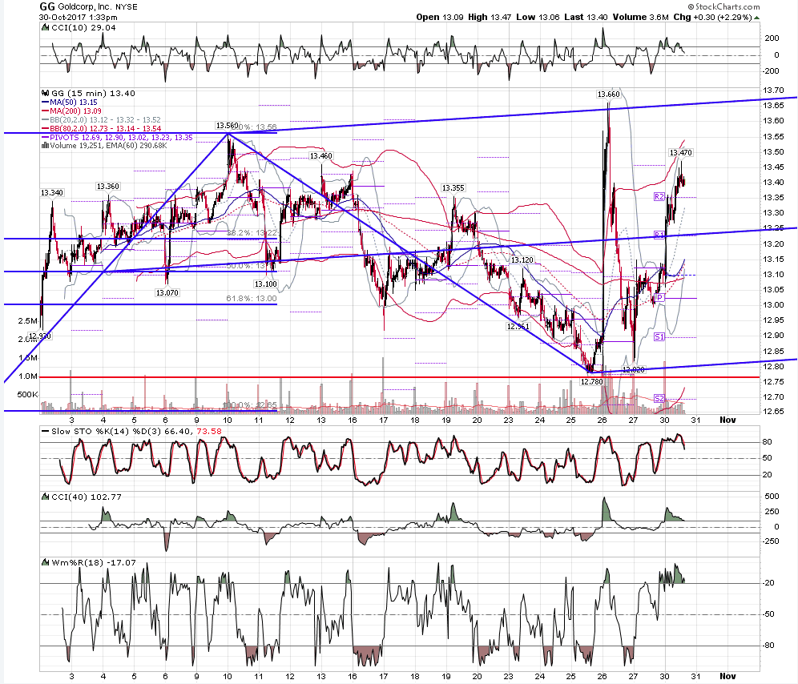Screen dimensions: 798x684
Task: Click the copyright symbol before StockCharts.com
Action: (691, 6)
